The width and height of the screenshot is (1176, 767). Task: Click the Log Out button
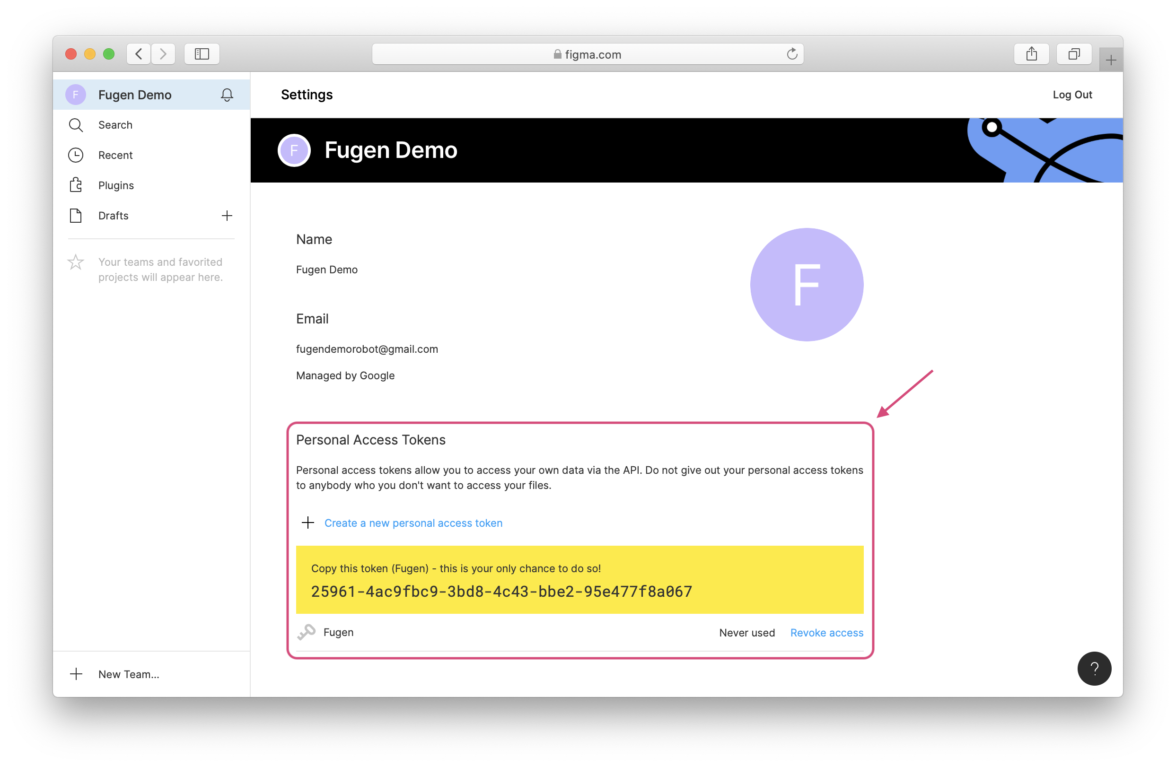coord(1071,95)
